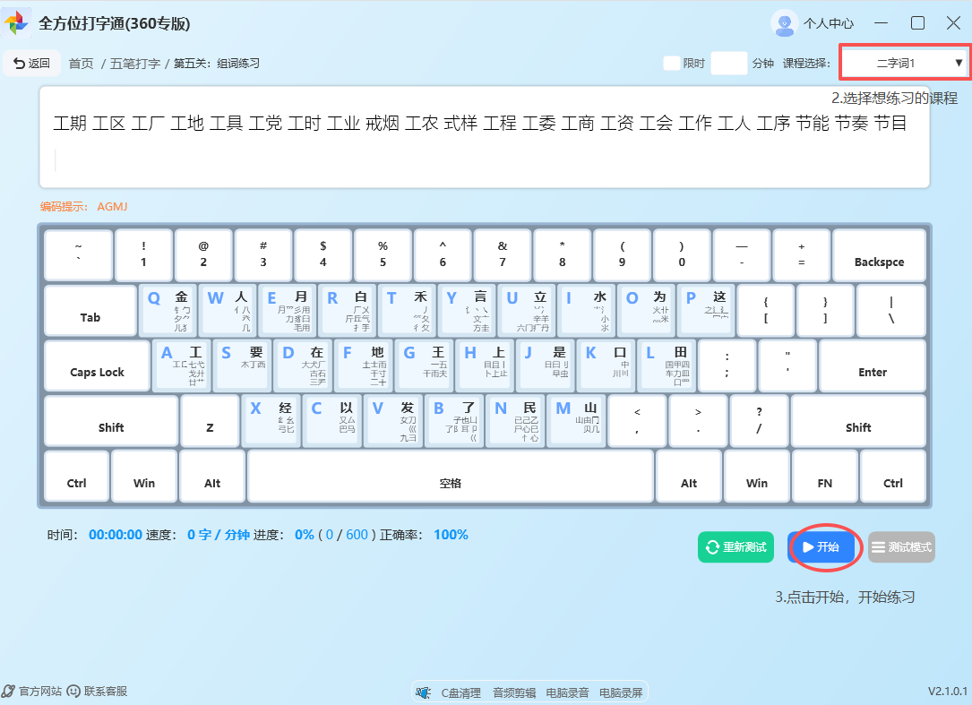Screen dimensions: 972x705
Task: Start practice with the 开始 button
Action: (x=820, y=547)
